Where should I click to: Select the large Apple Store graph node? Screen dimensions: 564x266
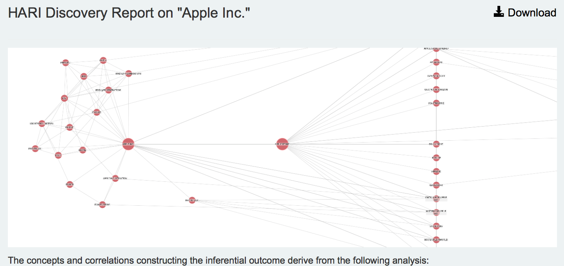point(282,144)
